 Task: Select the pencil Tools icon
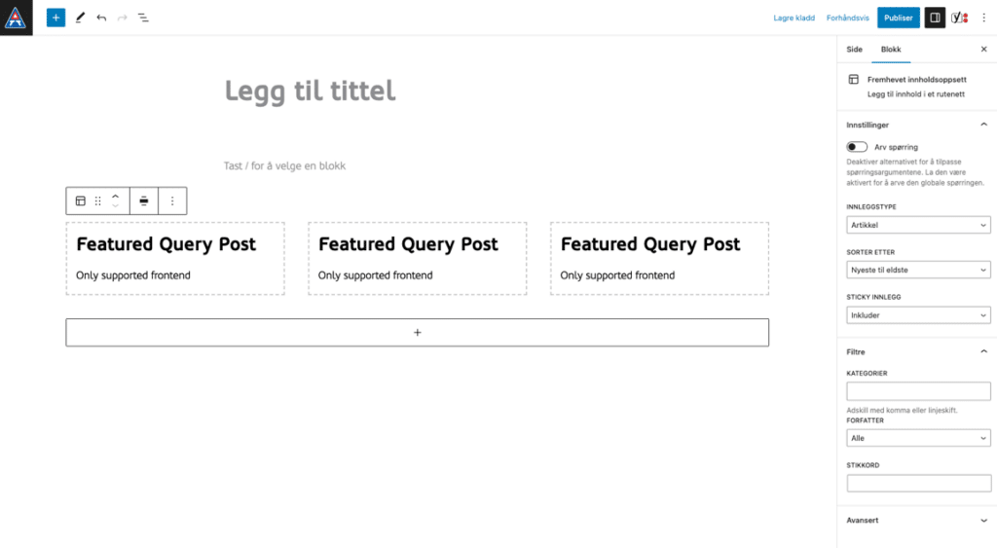80,18
